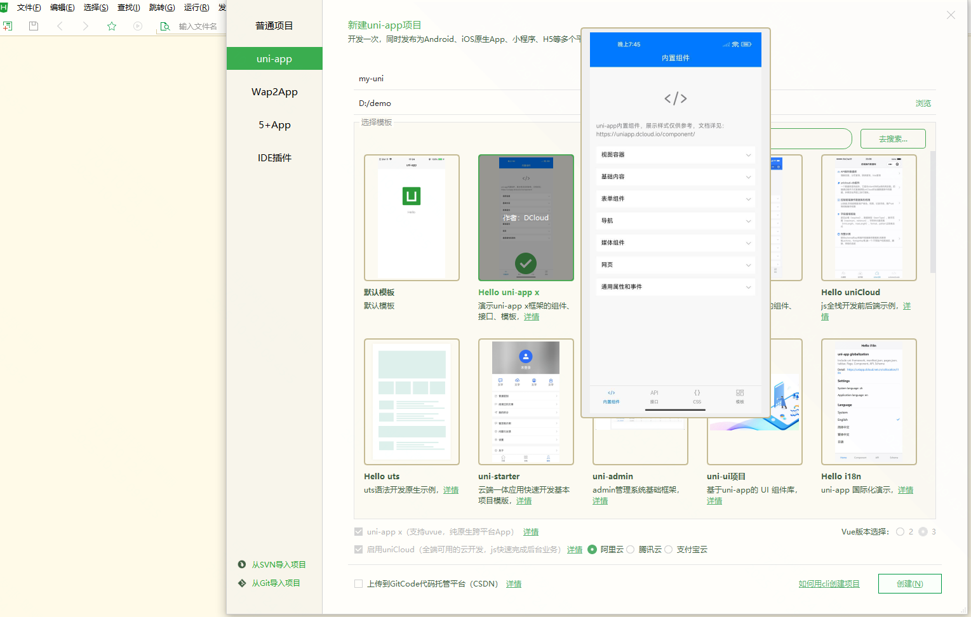Viewport: 971px width, 617px height.
Task: Select the 腾讯云 radio button
Action: [x=631, y=550]
